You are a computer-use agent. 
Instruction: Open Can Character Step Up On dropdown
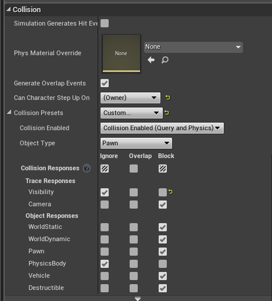pos(130,98)
